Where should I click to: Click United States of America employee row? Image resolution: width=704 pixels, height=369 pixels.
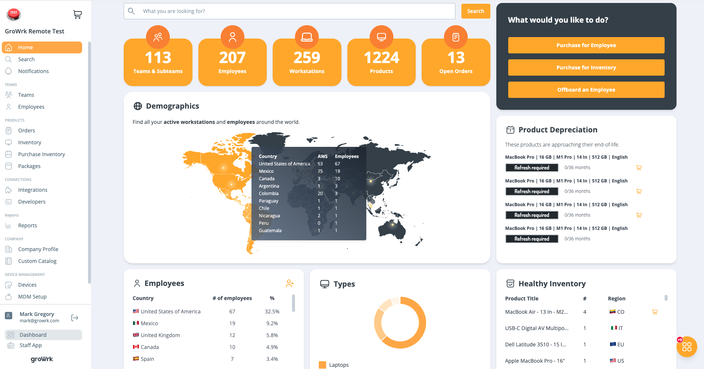pyautogui.click(x=209, y=312)
